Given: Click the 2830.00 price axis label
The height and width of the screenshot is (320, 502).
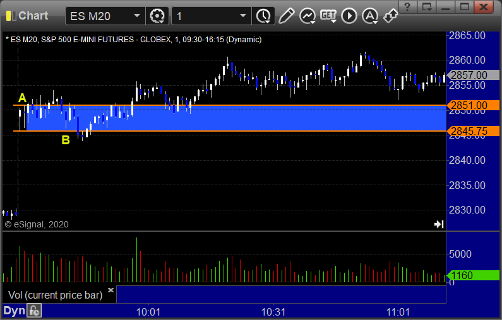Looking at the screenshot, I should (467, 210).
